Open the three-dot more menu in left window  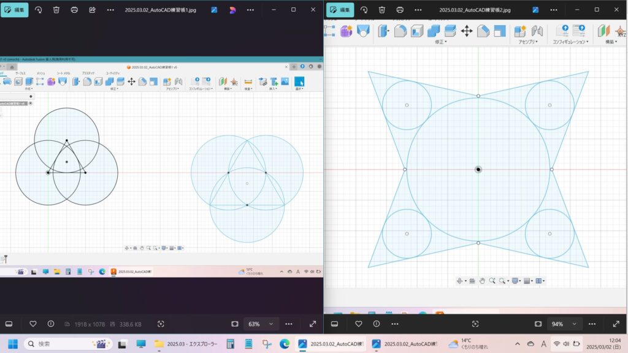coord(110,10)
